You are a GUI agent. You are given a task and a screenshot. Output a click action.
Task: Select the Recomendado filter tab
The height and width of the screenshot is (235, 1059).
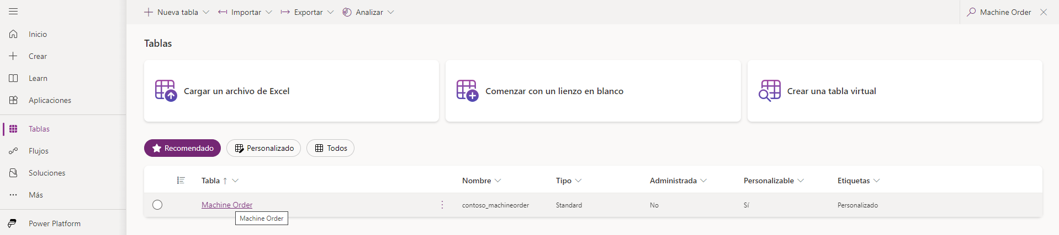[182, 148]
